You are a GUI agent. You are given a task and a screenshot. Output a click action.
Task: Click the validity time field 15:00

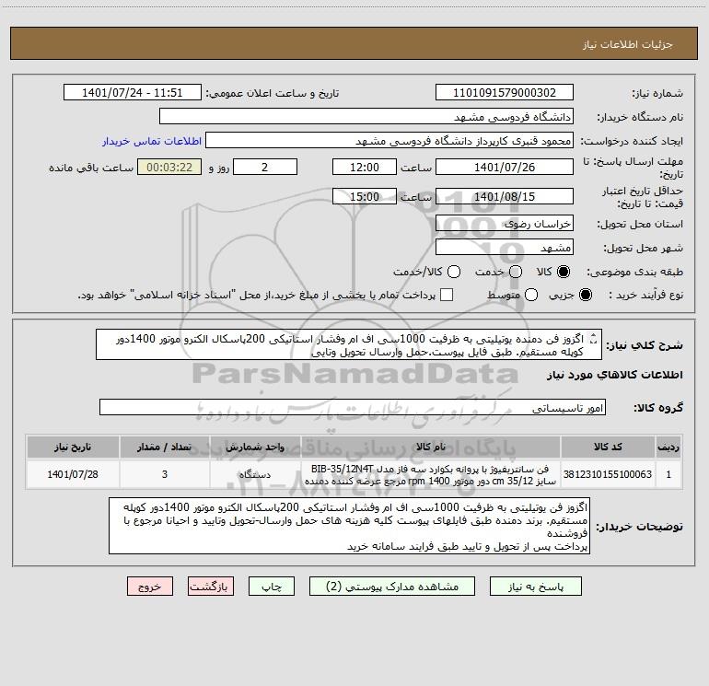point(365,196)
